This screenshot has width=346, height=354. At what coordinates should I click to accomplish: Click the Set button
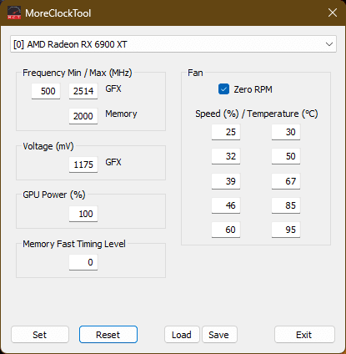(x=40, y=335)
